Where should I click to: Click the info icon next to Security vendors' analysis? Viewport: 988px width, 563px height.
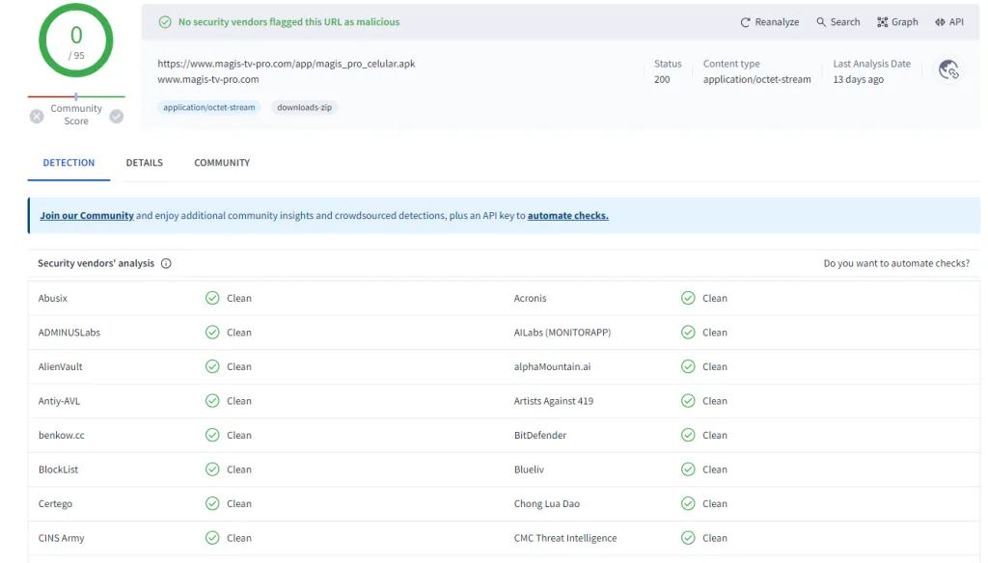[166, 263]
